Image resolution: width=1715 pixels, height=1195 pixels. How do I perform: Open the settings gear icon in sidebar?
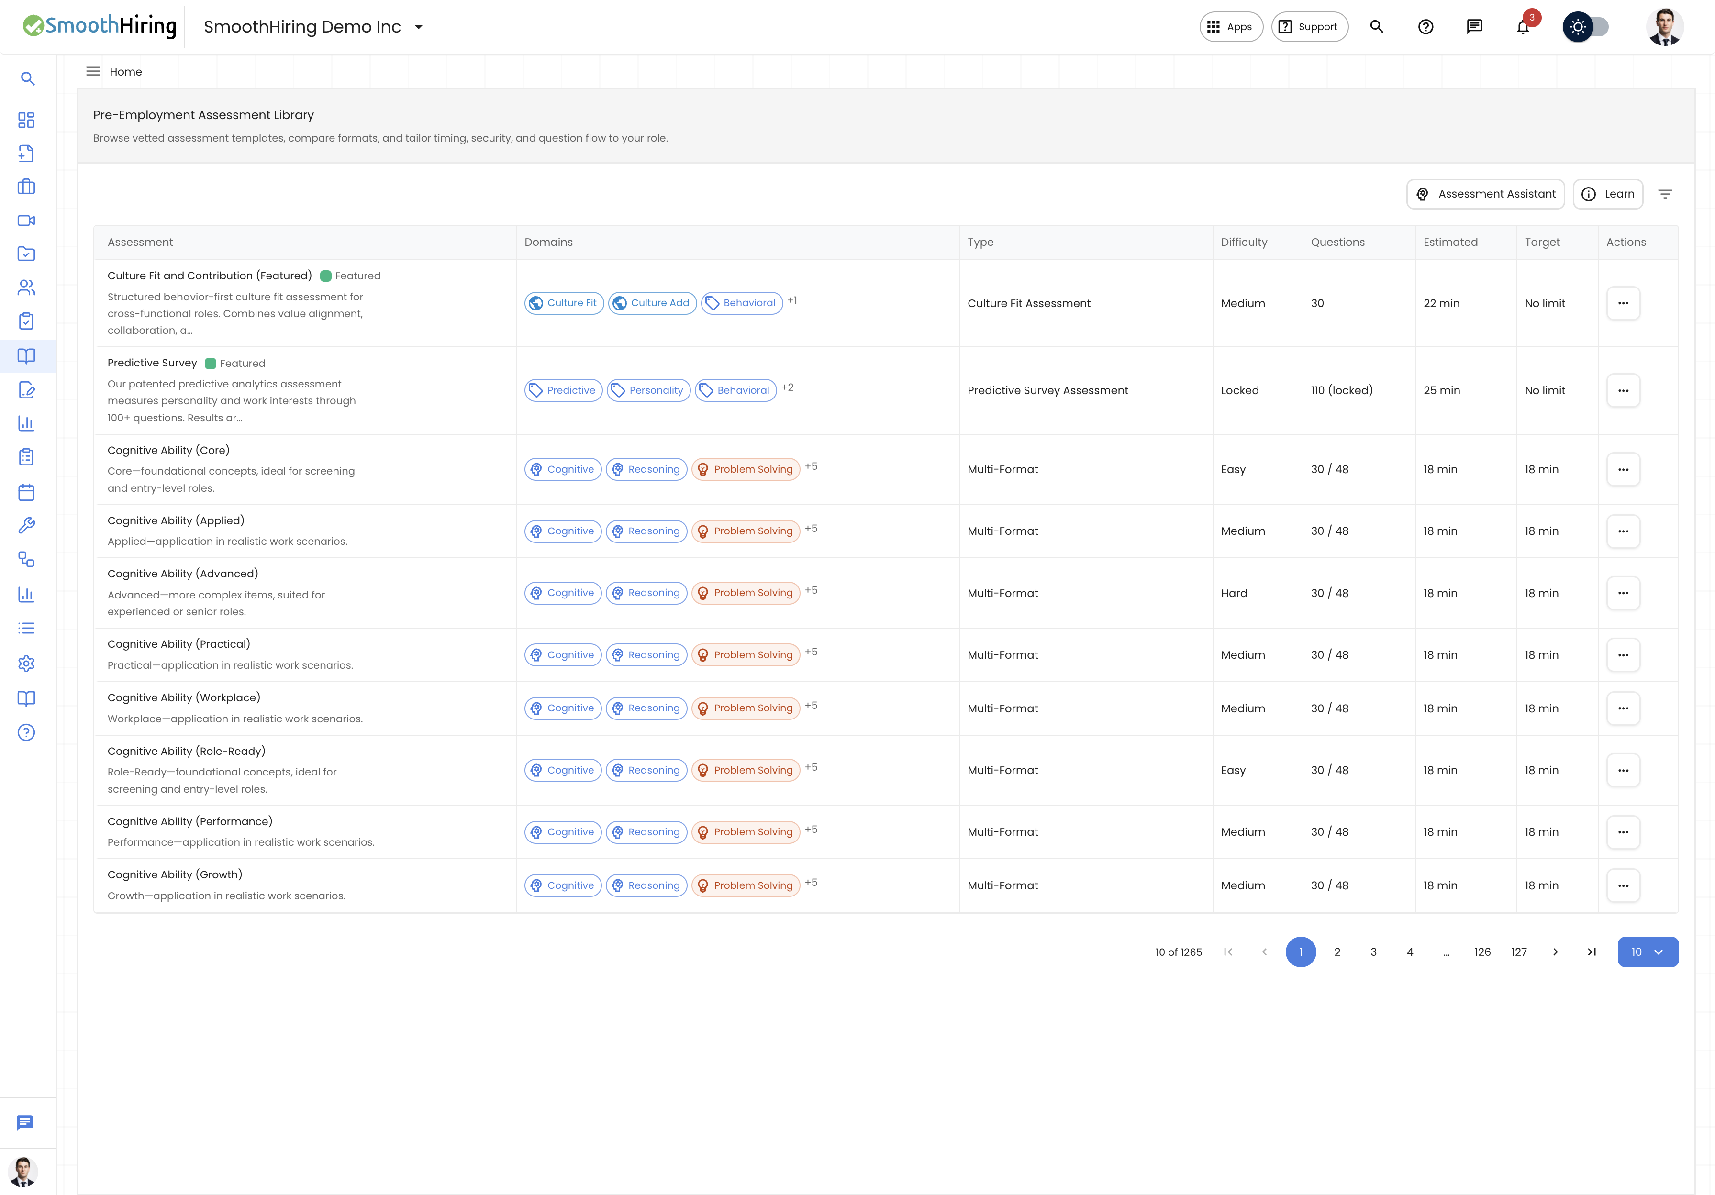tap(26, 663)
